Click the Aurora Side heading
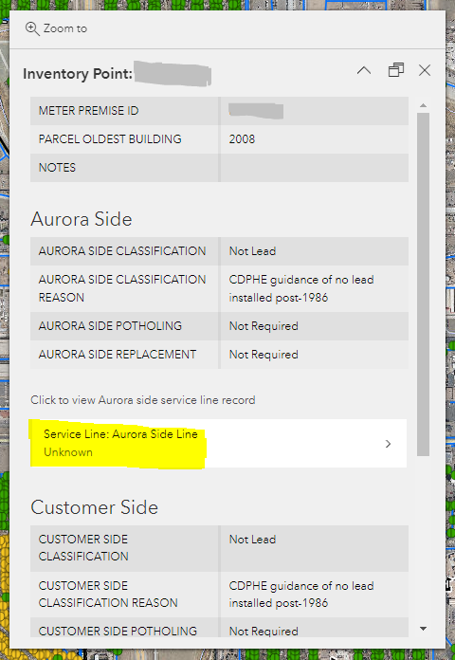This screenshot has width=455, height=660. pyautogui.click(x=82, y=219)
